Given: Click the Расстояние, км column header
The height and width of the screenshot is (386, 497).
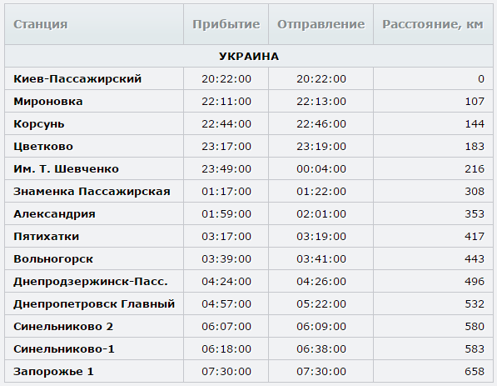Looking at the screenshot, I should (433, 24).
